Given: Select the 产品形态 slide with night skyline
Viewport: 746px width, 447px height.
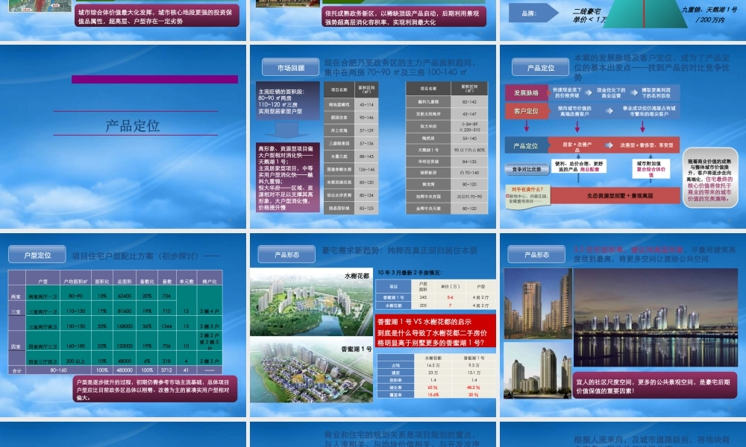Looking at the screenshot, I should pos(623,325).
